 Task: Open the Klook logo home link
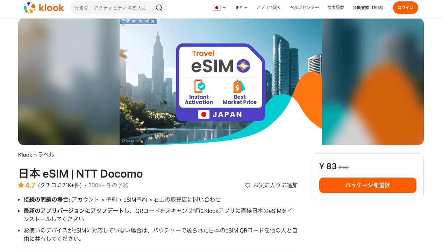pos(44,8)
